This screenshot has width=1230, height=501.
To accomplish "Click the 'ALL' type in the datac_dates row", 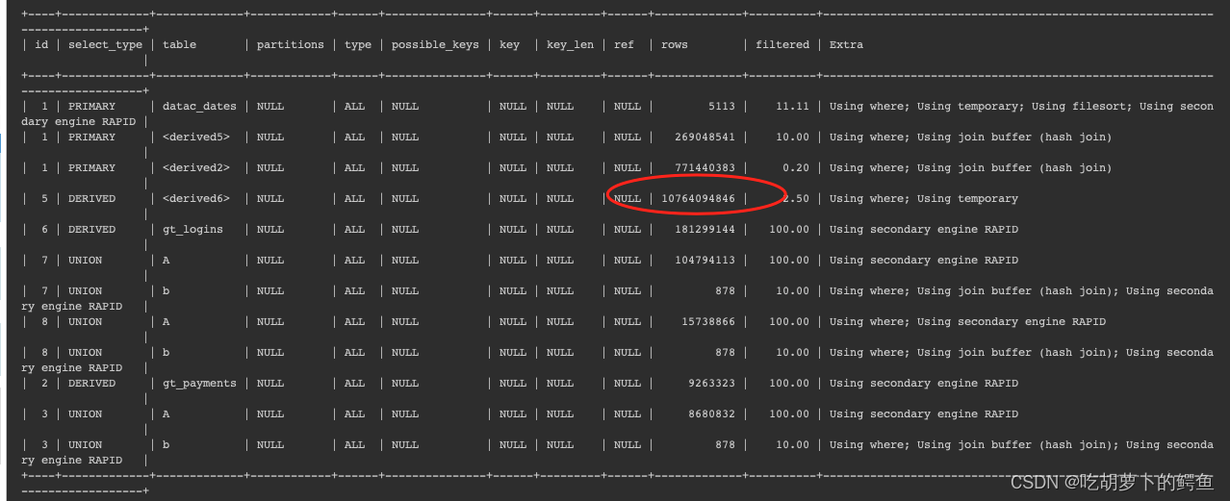I will tap(354, 107).
